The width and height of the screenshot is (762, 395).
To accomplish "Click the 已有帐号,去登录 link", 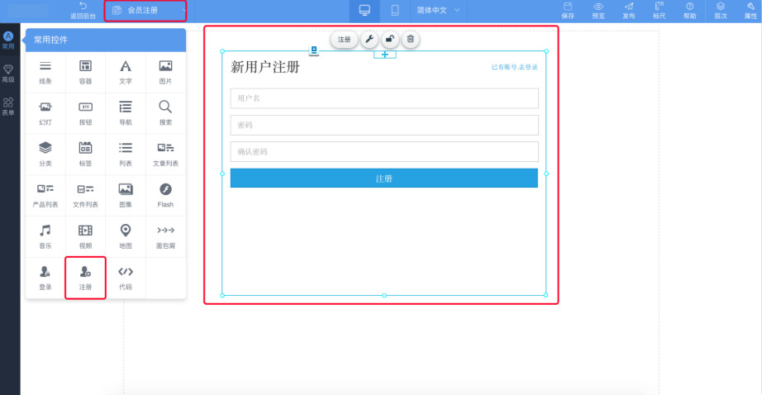I will pos(514,67).
